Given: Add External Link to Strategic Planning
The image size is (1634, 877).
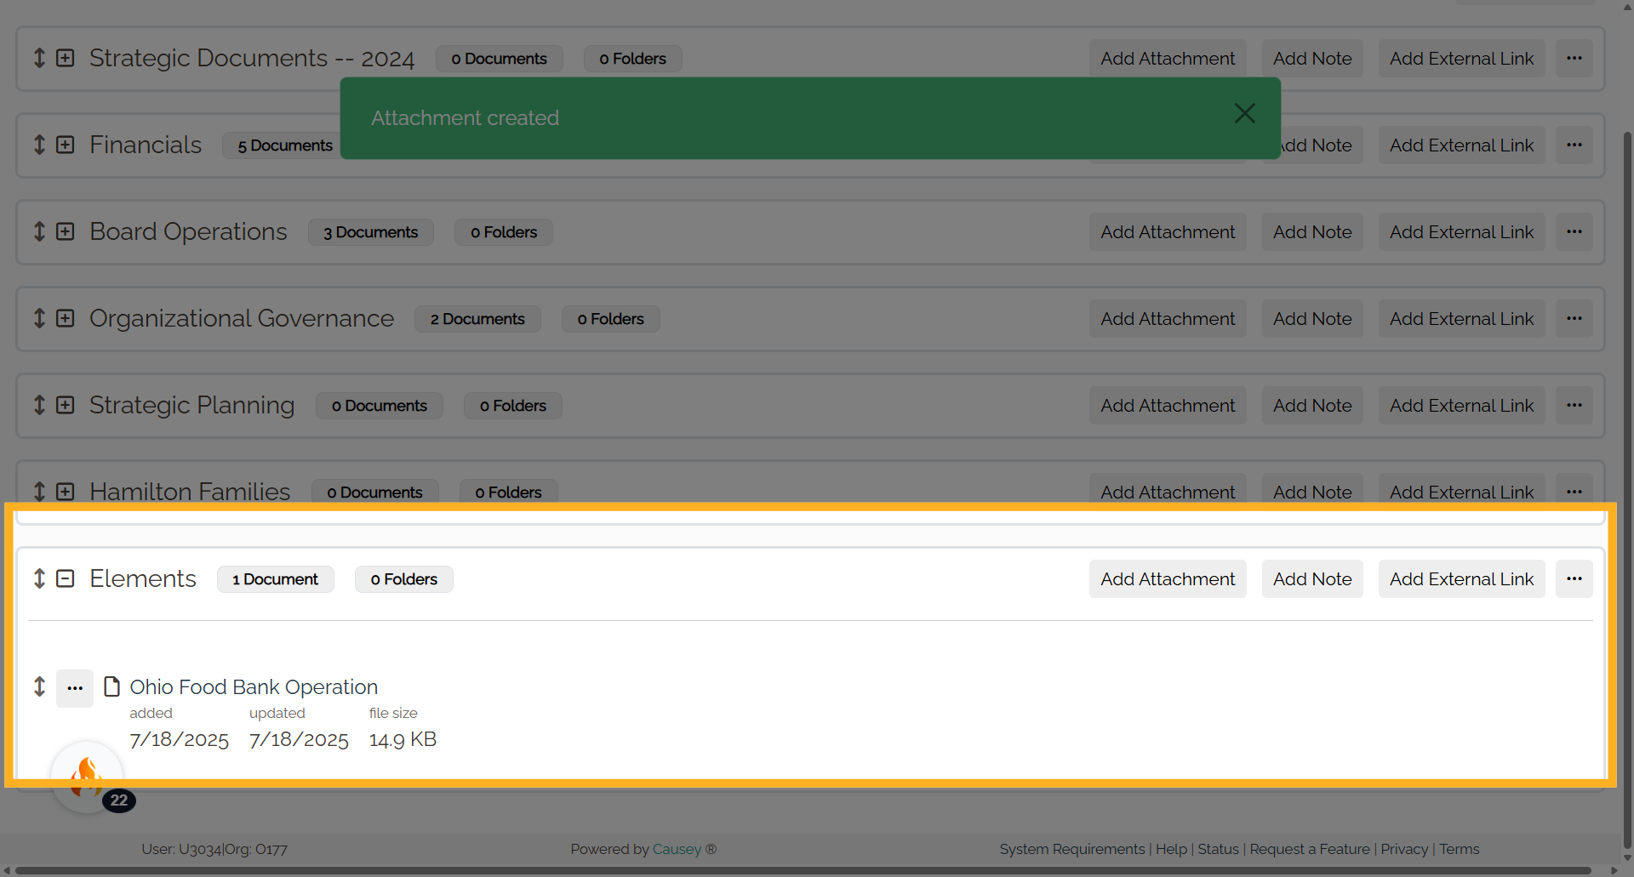Looking at the screenshot, I should tap(1461, 406).
